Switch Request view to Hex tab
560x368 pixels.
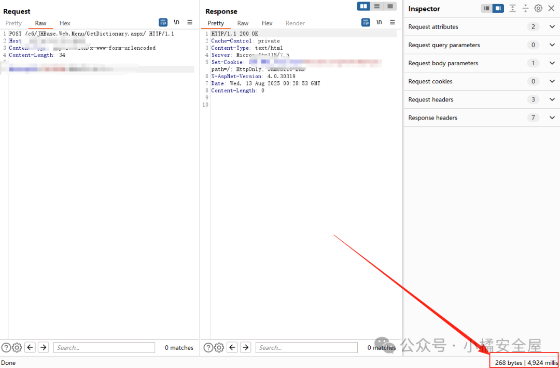[x=65, y=23]
